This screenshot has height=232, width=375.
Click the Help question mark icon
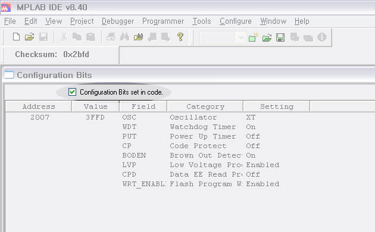click(x=180, y=37)
